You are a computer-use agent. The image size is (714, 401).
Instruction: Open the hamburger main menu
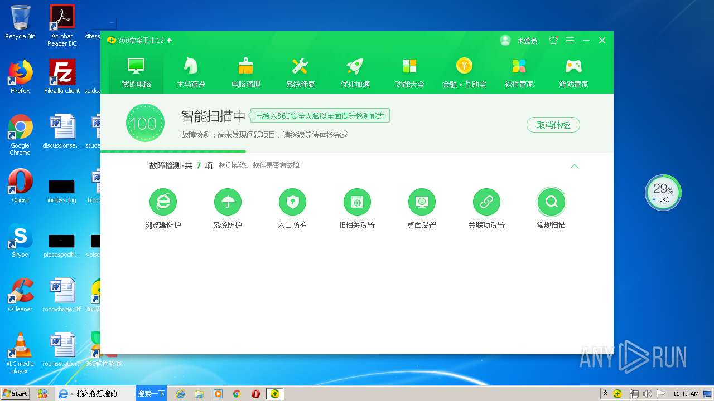[x=570, y=40]
